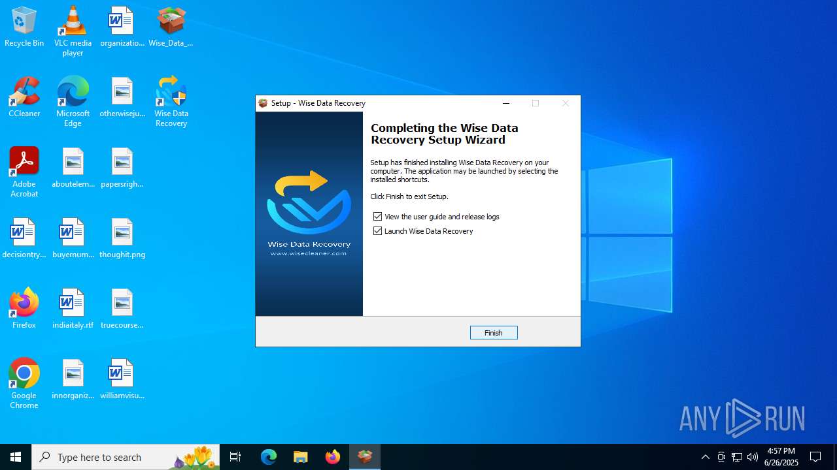The height and width of the screenshot is (470, 837).
Task: Select the Wise_Data_ installer package icon
Action: [x=171, y=27]
